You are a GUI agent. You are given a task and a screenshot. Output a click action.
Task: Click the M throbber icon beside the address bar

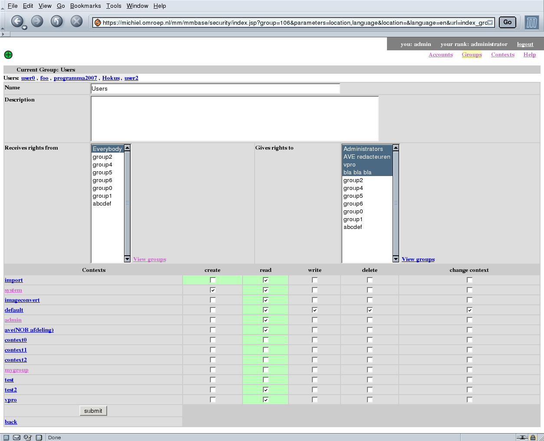(x=532, y=22)
